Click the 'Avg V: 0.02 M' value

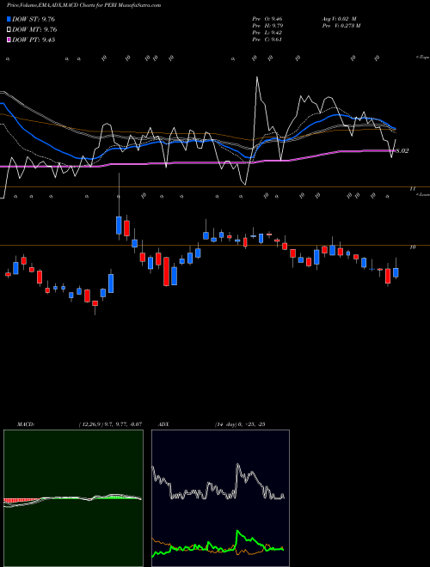click(339, 19)
